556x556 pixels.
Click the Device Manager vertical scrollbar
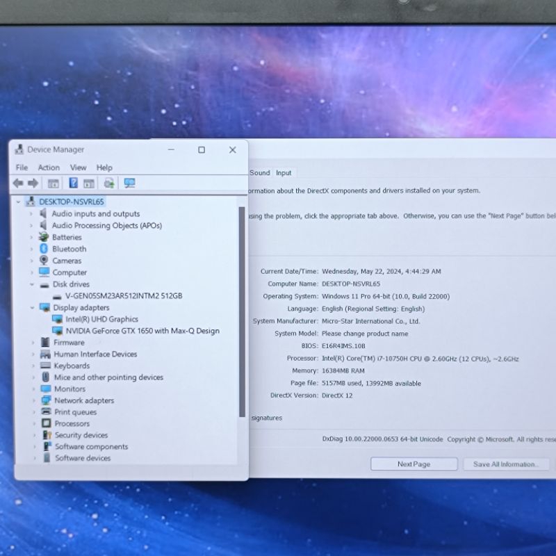[242, 313]
